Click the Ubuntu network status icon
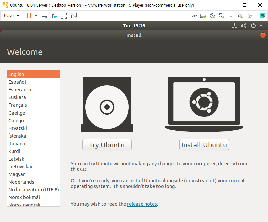The height and width of the screenshot is (222, 268). point(234,26)
